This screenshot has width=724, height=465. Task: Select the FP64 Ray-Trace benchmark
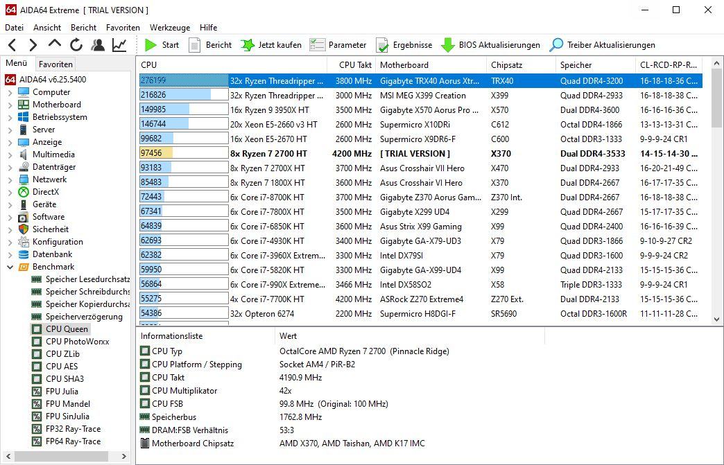66,441
